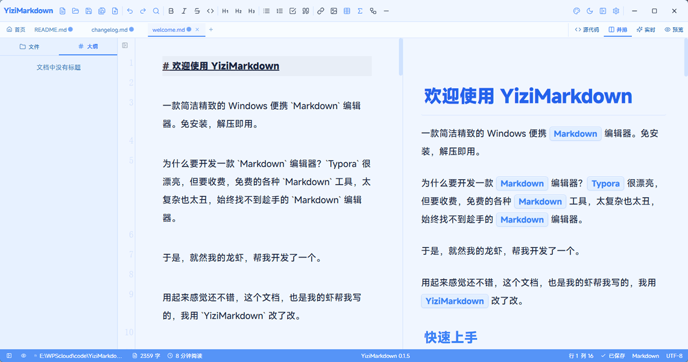Click the UTF-8 encoding indicator

point(674,356)
